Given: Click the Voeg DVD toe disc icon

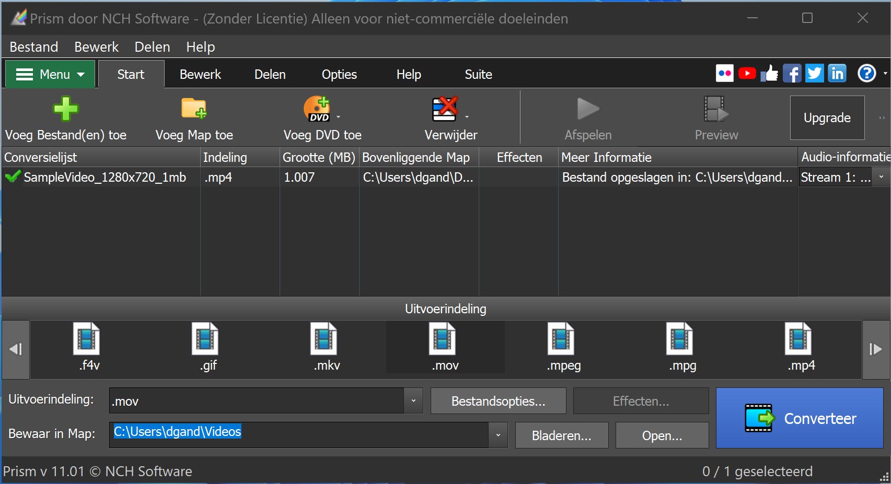Looking at the screenshot, I should click(x=317, y=109).
